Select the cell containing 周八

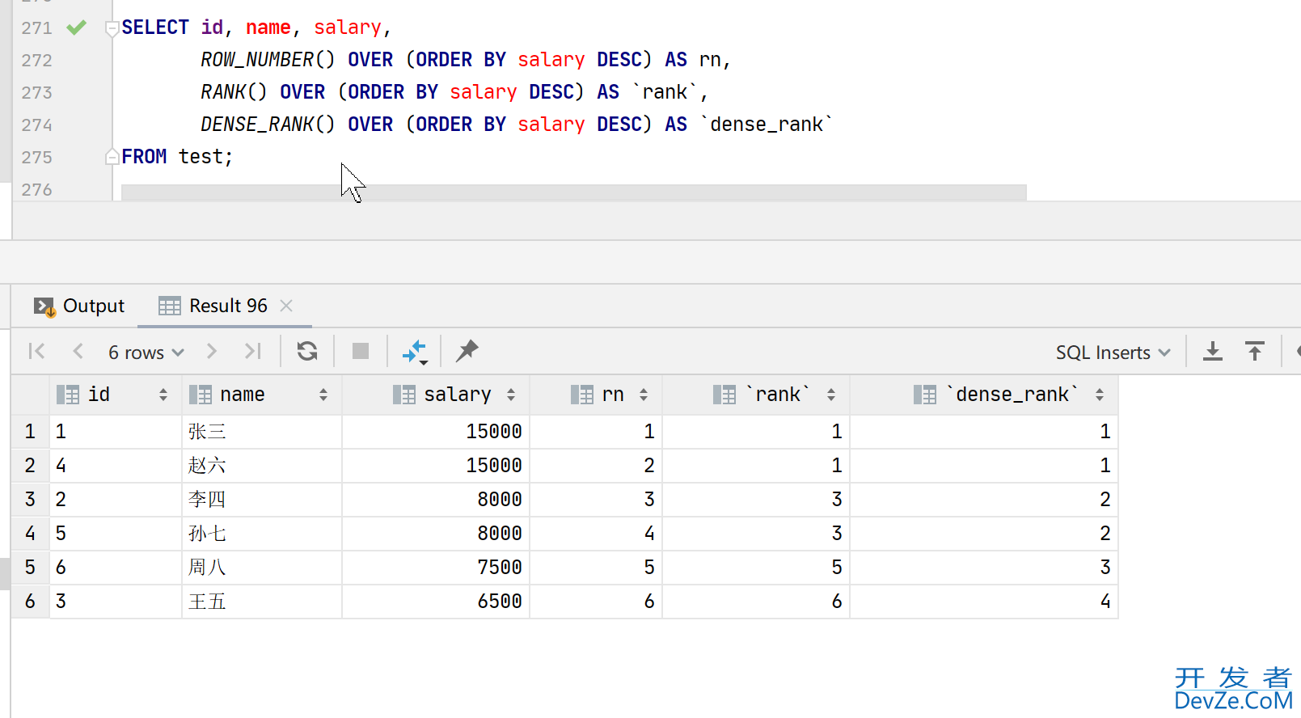tap(262, 568)
